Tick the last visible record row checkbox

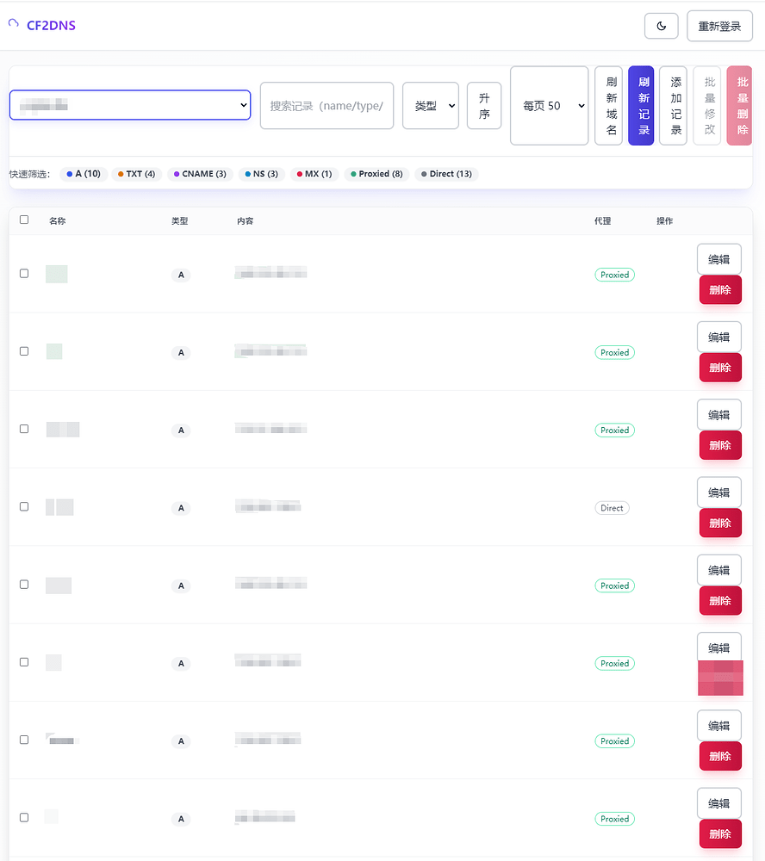24,818
